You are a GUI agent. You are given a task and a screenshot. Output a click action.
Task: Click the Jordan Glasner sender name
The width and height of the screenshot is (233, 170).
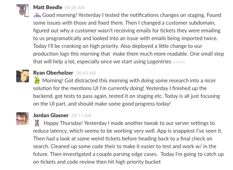(x=51, y=115)
